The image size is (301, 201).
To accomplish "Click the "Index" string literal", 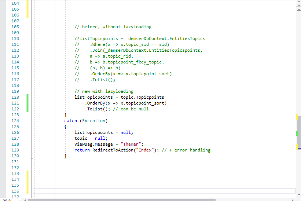I will (145, 150).
